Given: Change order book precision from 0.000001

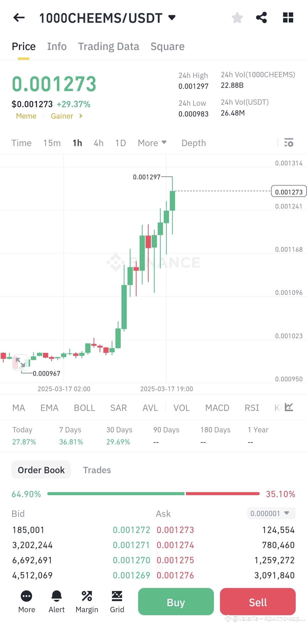Looking at the screenshot, I should [271, 513].
